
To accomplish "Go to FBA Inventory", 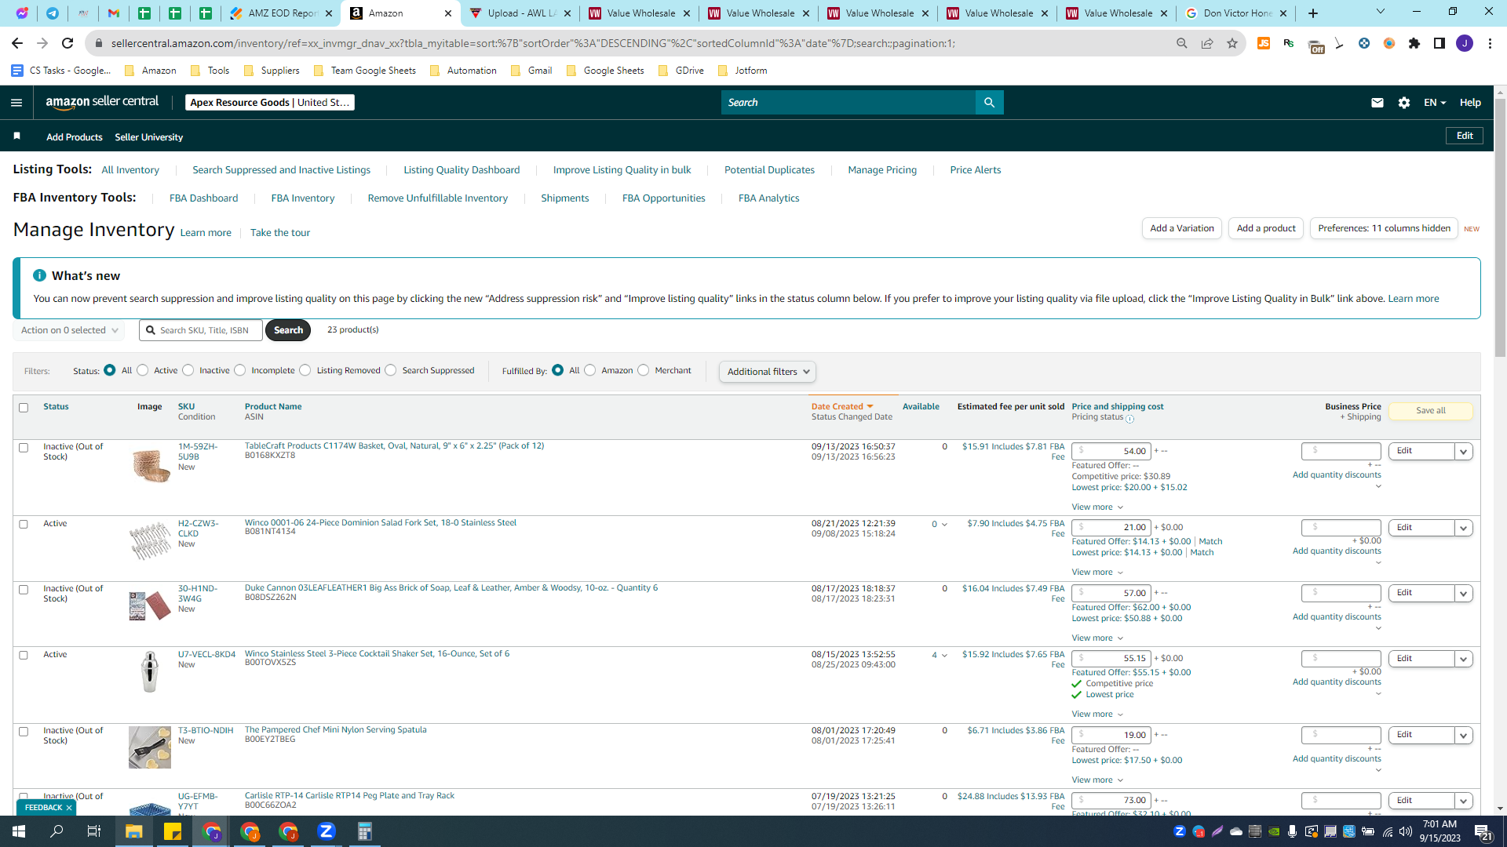I will pyautogui.click(x=303, y=198).
